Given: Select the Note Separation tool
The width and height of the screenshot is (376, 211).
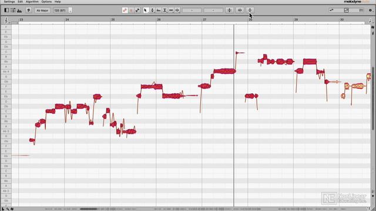Looking at the screenshot, I should pyautogui.click(x=177, y=11).
